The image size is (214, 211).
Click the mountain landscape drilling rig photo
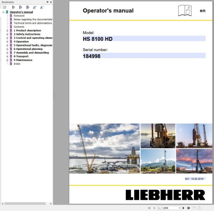[x=158, y=161]
